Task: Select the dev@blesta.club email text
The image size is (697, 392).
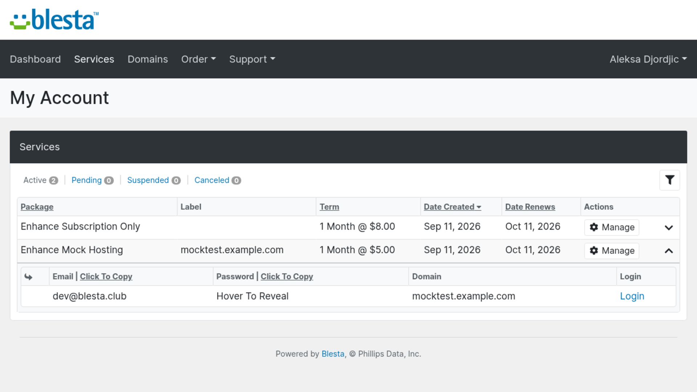Action: [x=89, y=296]
